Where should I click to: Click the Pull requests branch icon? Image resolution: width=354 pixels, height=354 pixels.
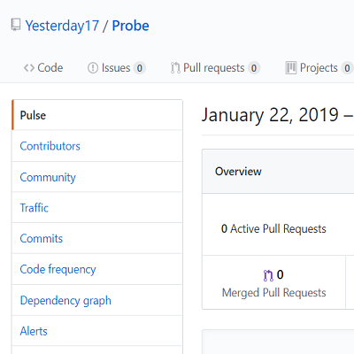coord(175,68)
